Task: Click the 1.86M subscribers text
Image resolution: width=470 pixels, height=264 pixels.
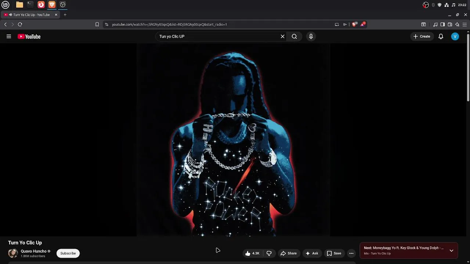Action: coord(33,256)
